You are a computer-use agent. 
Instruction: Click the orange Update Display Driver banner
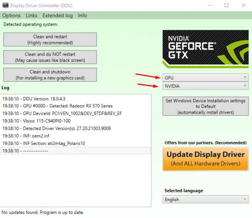coord(205,159)
